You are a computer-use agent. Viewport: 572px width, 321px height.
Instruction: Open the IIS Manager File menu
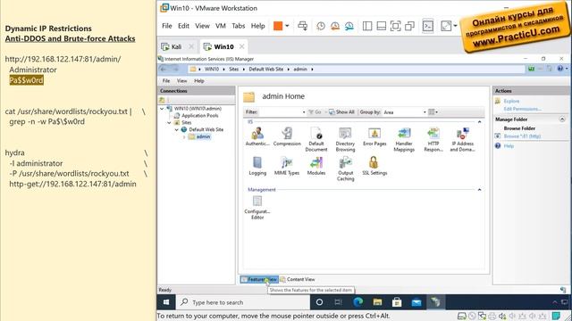tap(166, 81)
